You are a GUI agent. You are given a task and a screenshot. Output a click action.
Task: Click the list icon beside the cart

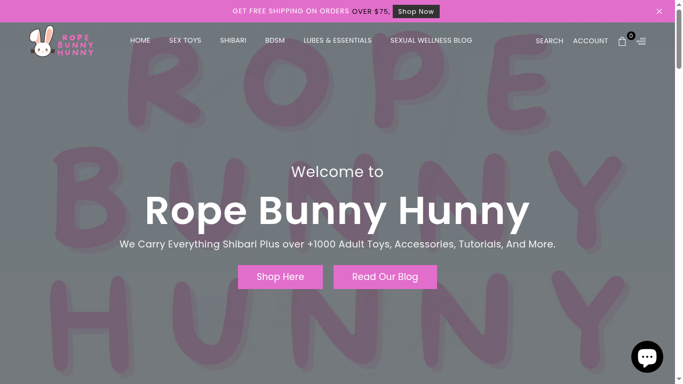point(641,41)
